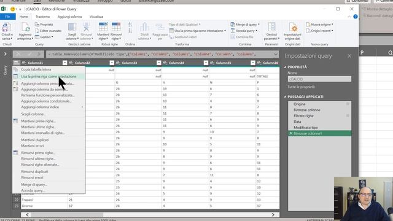The image size is (393, 221).
Task: Collapse the PROPRIETÀ section
Action: tap(285, 67)
